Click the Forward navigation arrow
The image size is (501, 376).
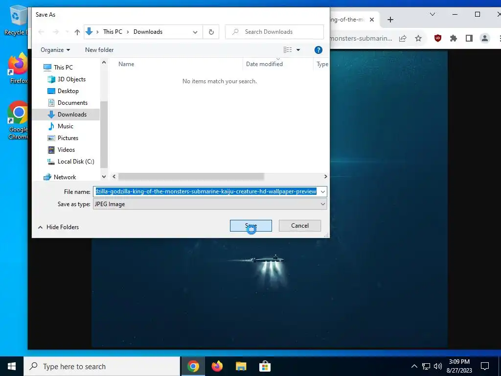[56, 32]
